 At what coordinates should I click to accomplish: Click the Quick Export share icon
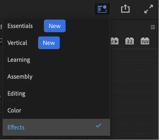pos(125,9)
